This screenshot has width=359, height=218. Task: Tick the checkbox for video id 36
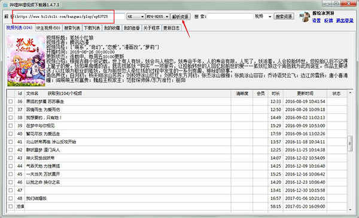pyautogui.click(x=11, y=101)
